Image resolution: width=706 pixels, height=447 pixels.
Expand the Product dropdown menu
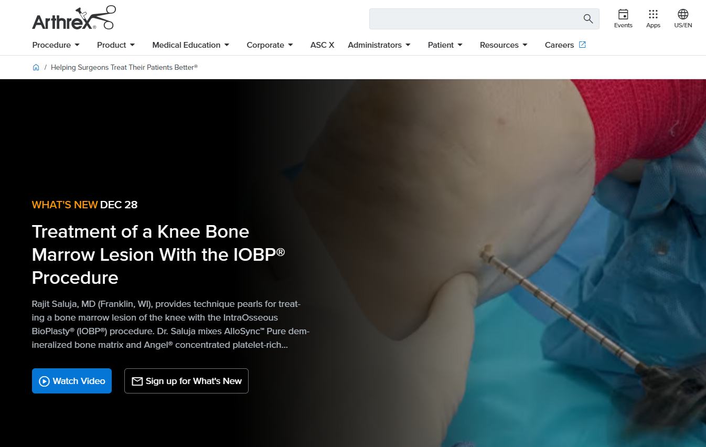pos(116,45)
